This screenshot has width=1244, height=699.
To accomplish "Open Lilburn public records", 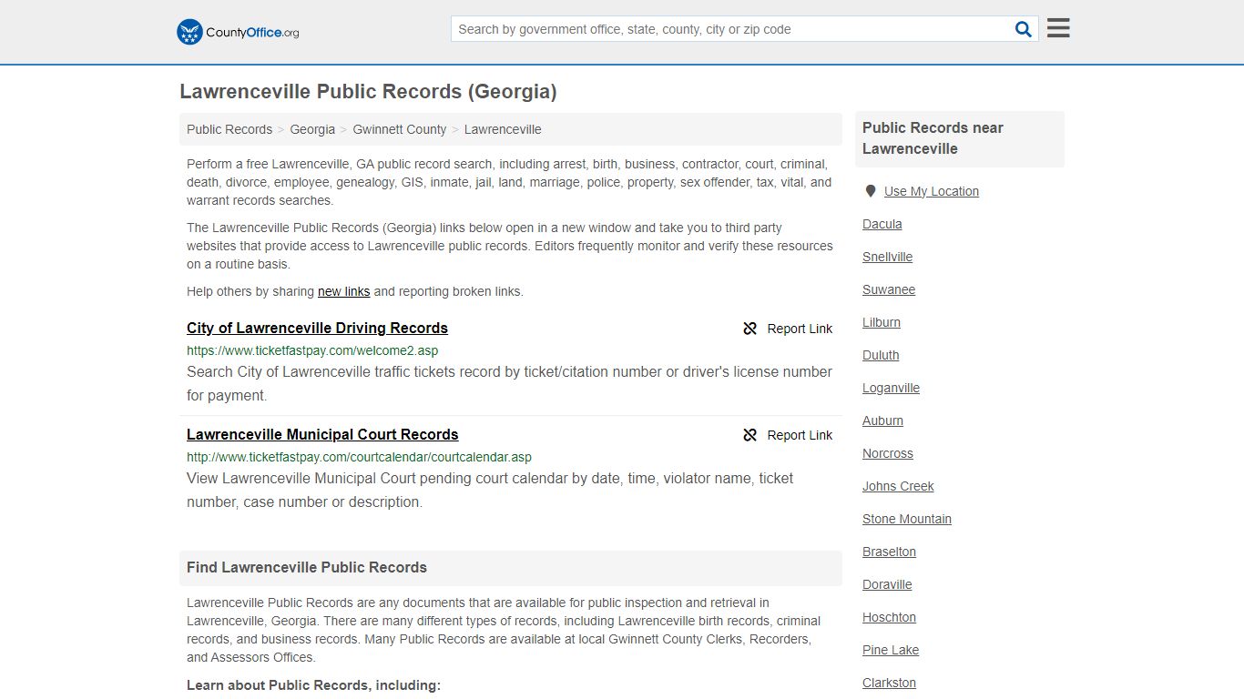I will click(882, 322).
